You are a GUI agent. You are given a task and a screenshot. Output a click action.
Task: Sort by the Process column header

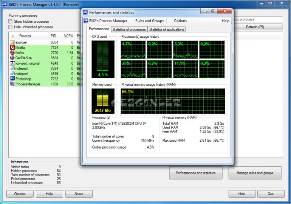[x=25, y=36]
